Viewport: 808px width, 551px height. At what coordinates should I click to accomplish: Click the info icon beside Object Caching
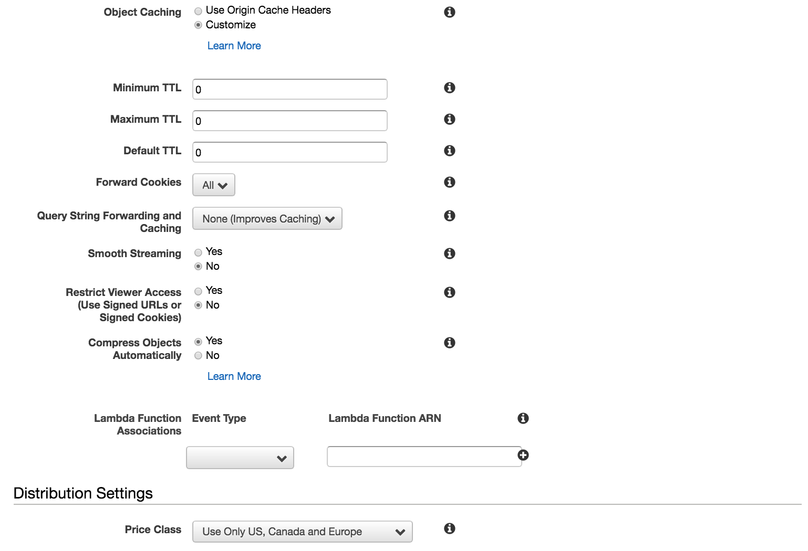click(449, 12)
